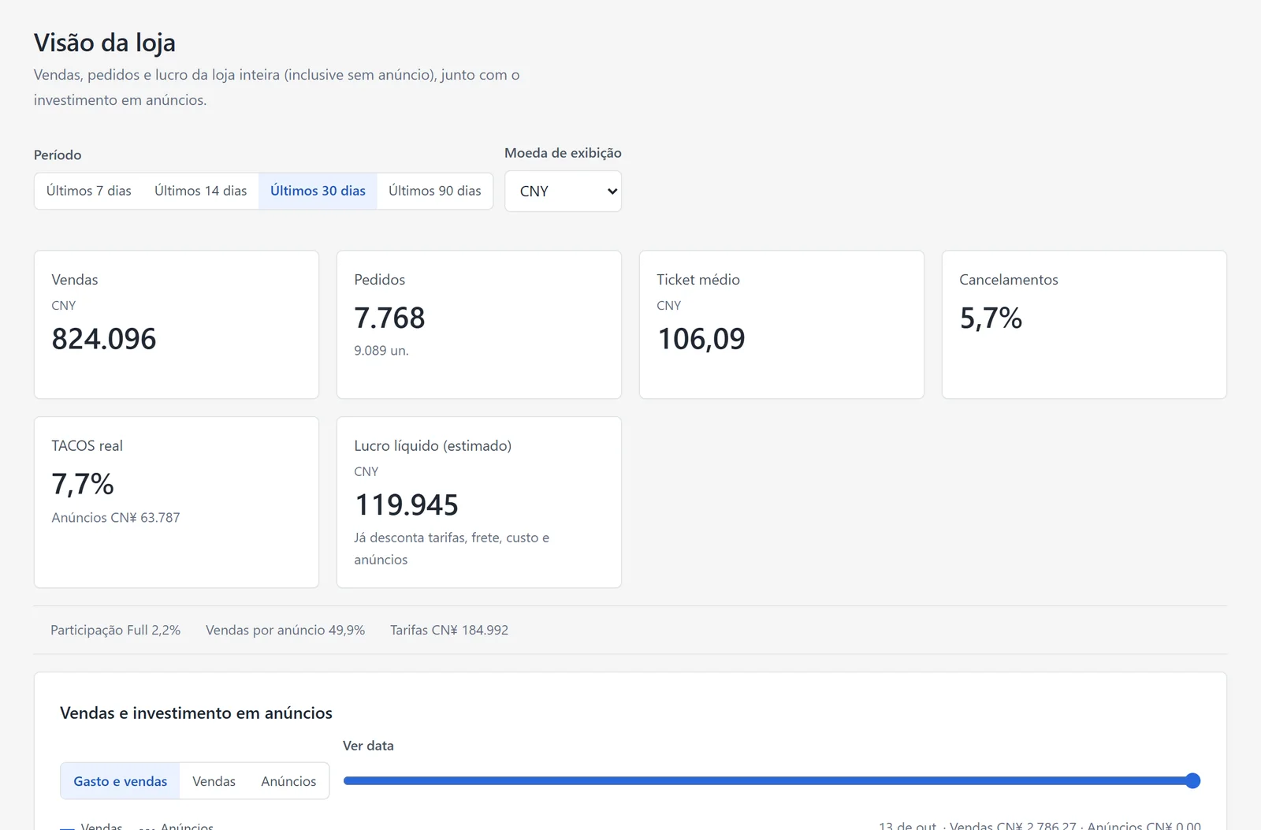Click the Vendas por anúncio 49,9% stat

click(285, 631)
